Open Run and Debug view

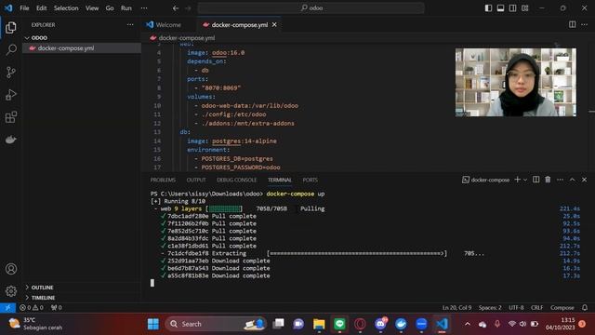[11, 95]
